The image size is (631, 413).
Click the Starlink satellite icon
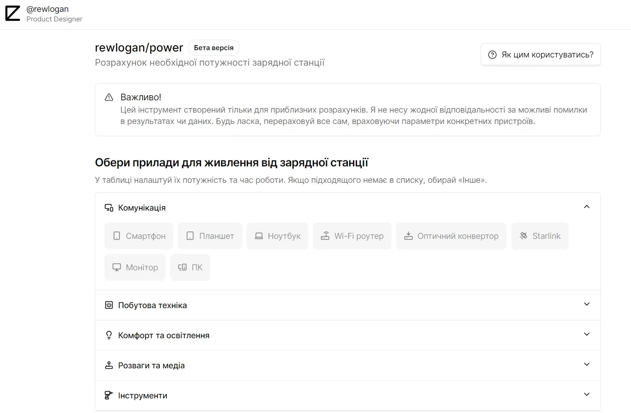pos(522,236)
